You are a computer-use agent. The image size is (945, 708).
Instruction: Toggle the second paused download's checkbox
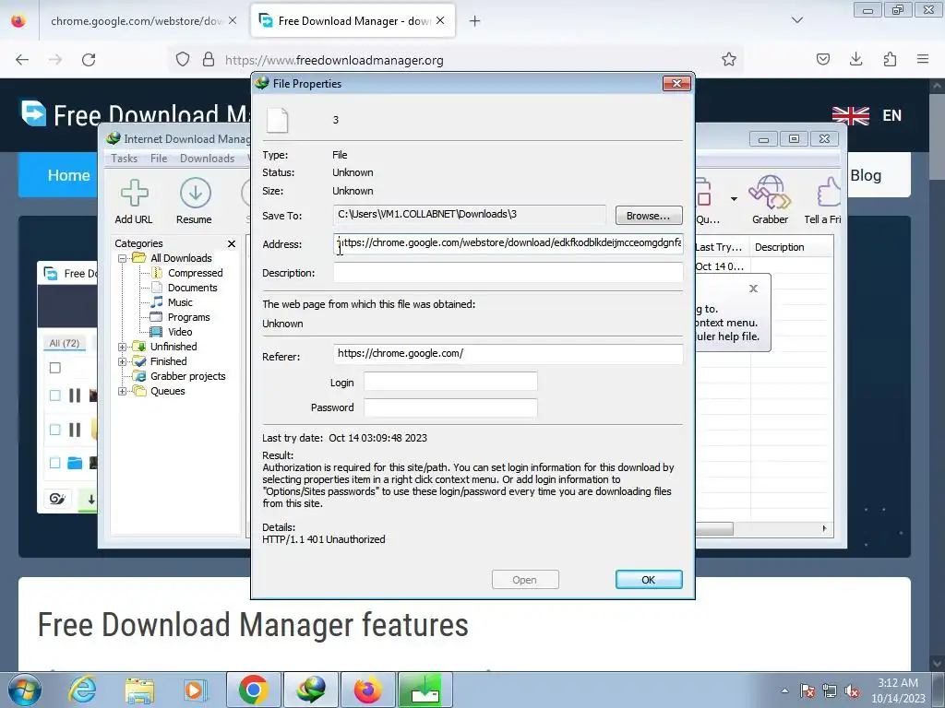[54, 430]
